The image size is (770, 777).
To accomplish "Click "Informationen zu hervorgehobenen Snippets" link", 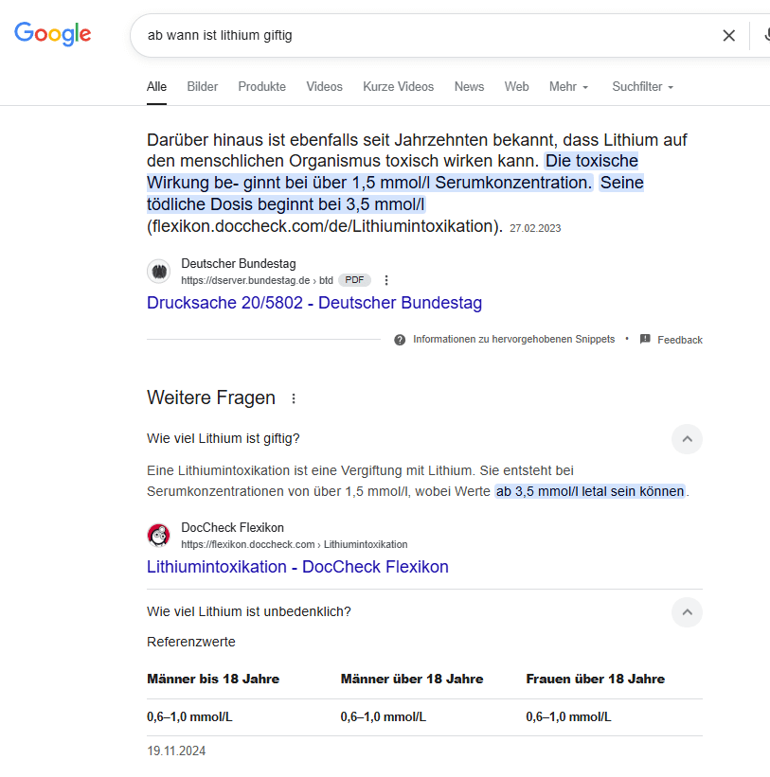I will [513, 339].
